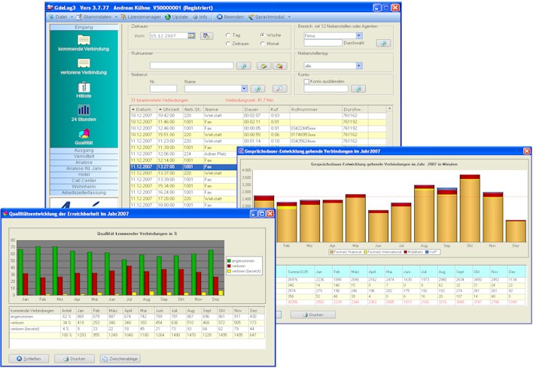Click the calendar icon beside the date field
Image resolution: width=533 pixels, height=368 pixels.
click(191, 35)
